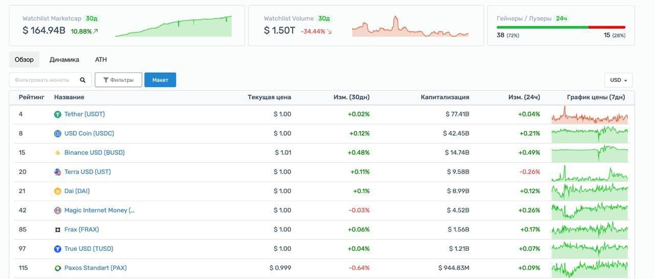Image resolution: width=655 pixels, height=279 pixels.
Task: Click the +0.48% 30-day change
Action: (359, 153)
